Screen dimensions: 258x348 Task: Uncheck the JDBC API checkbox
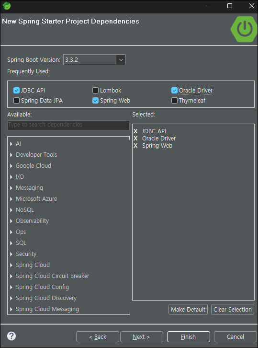click(x=16, y=90)
